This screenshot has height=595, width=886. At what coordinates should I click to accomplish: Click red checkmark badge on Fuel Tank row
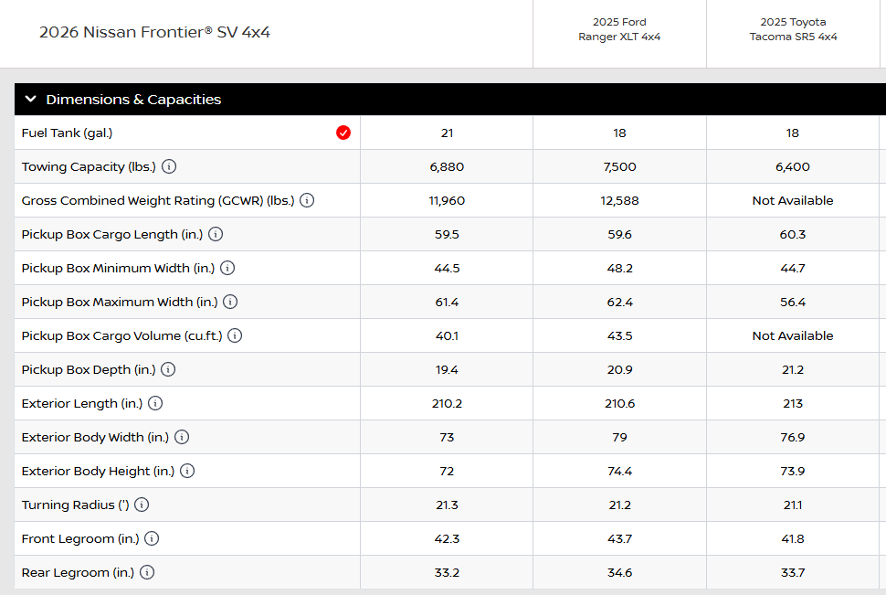tap(343, 133)
